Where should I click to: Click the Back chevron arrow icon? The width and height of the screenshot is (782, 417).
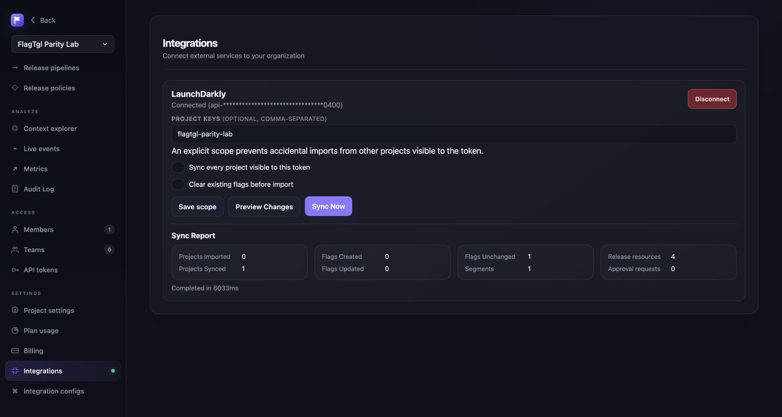33,20
